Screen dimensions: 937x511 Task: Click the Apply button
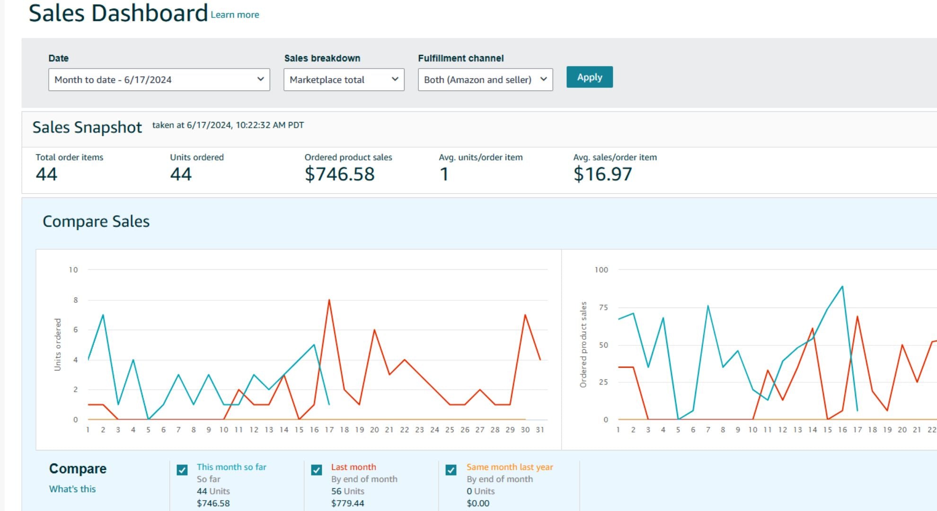click(589, 77)
